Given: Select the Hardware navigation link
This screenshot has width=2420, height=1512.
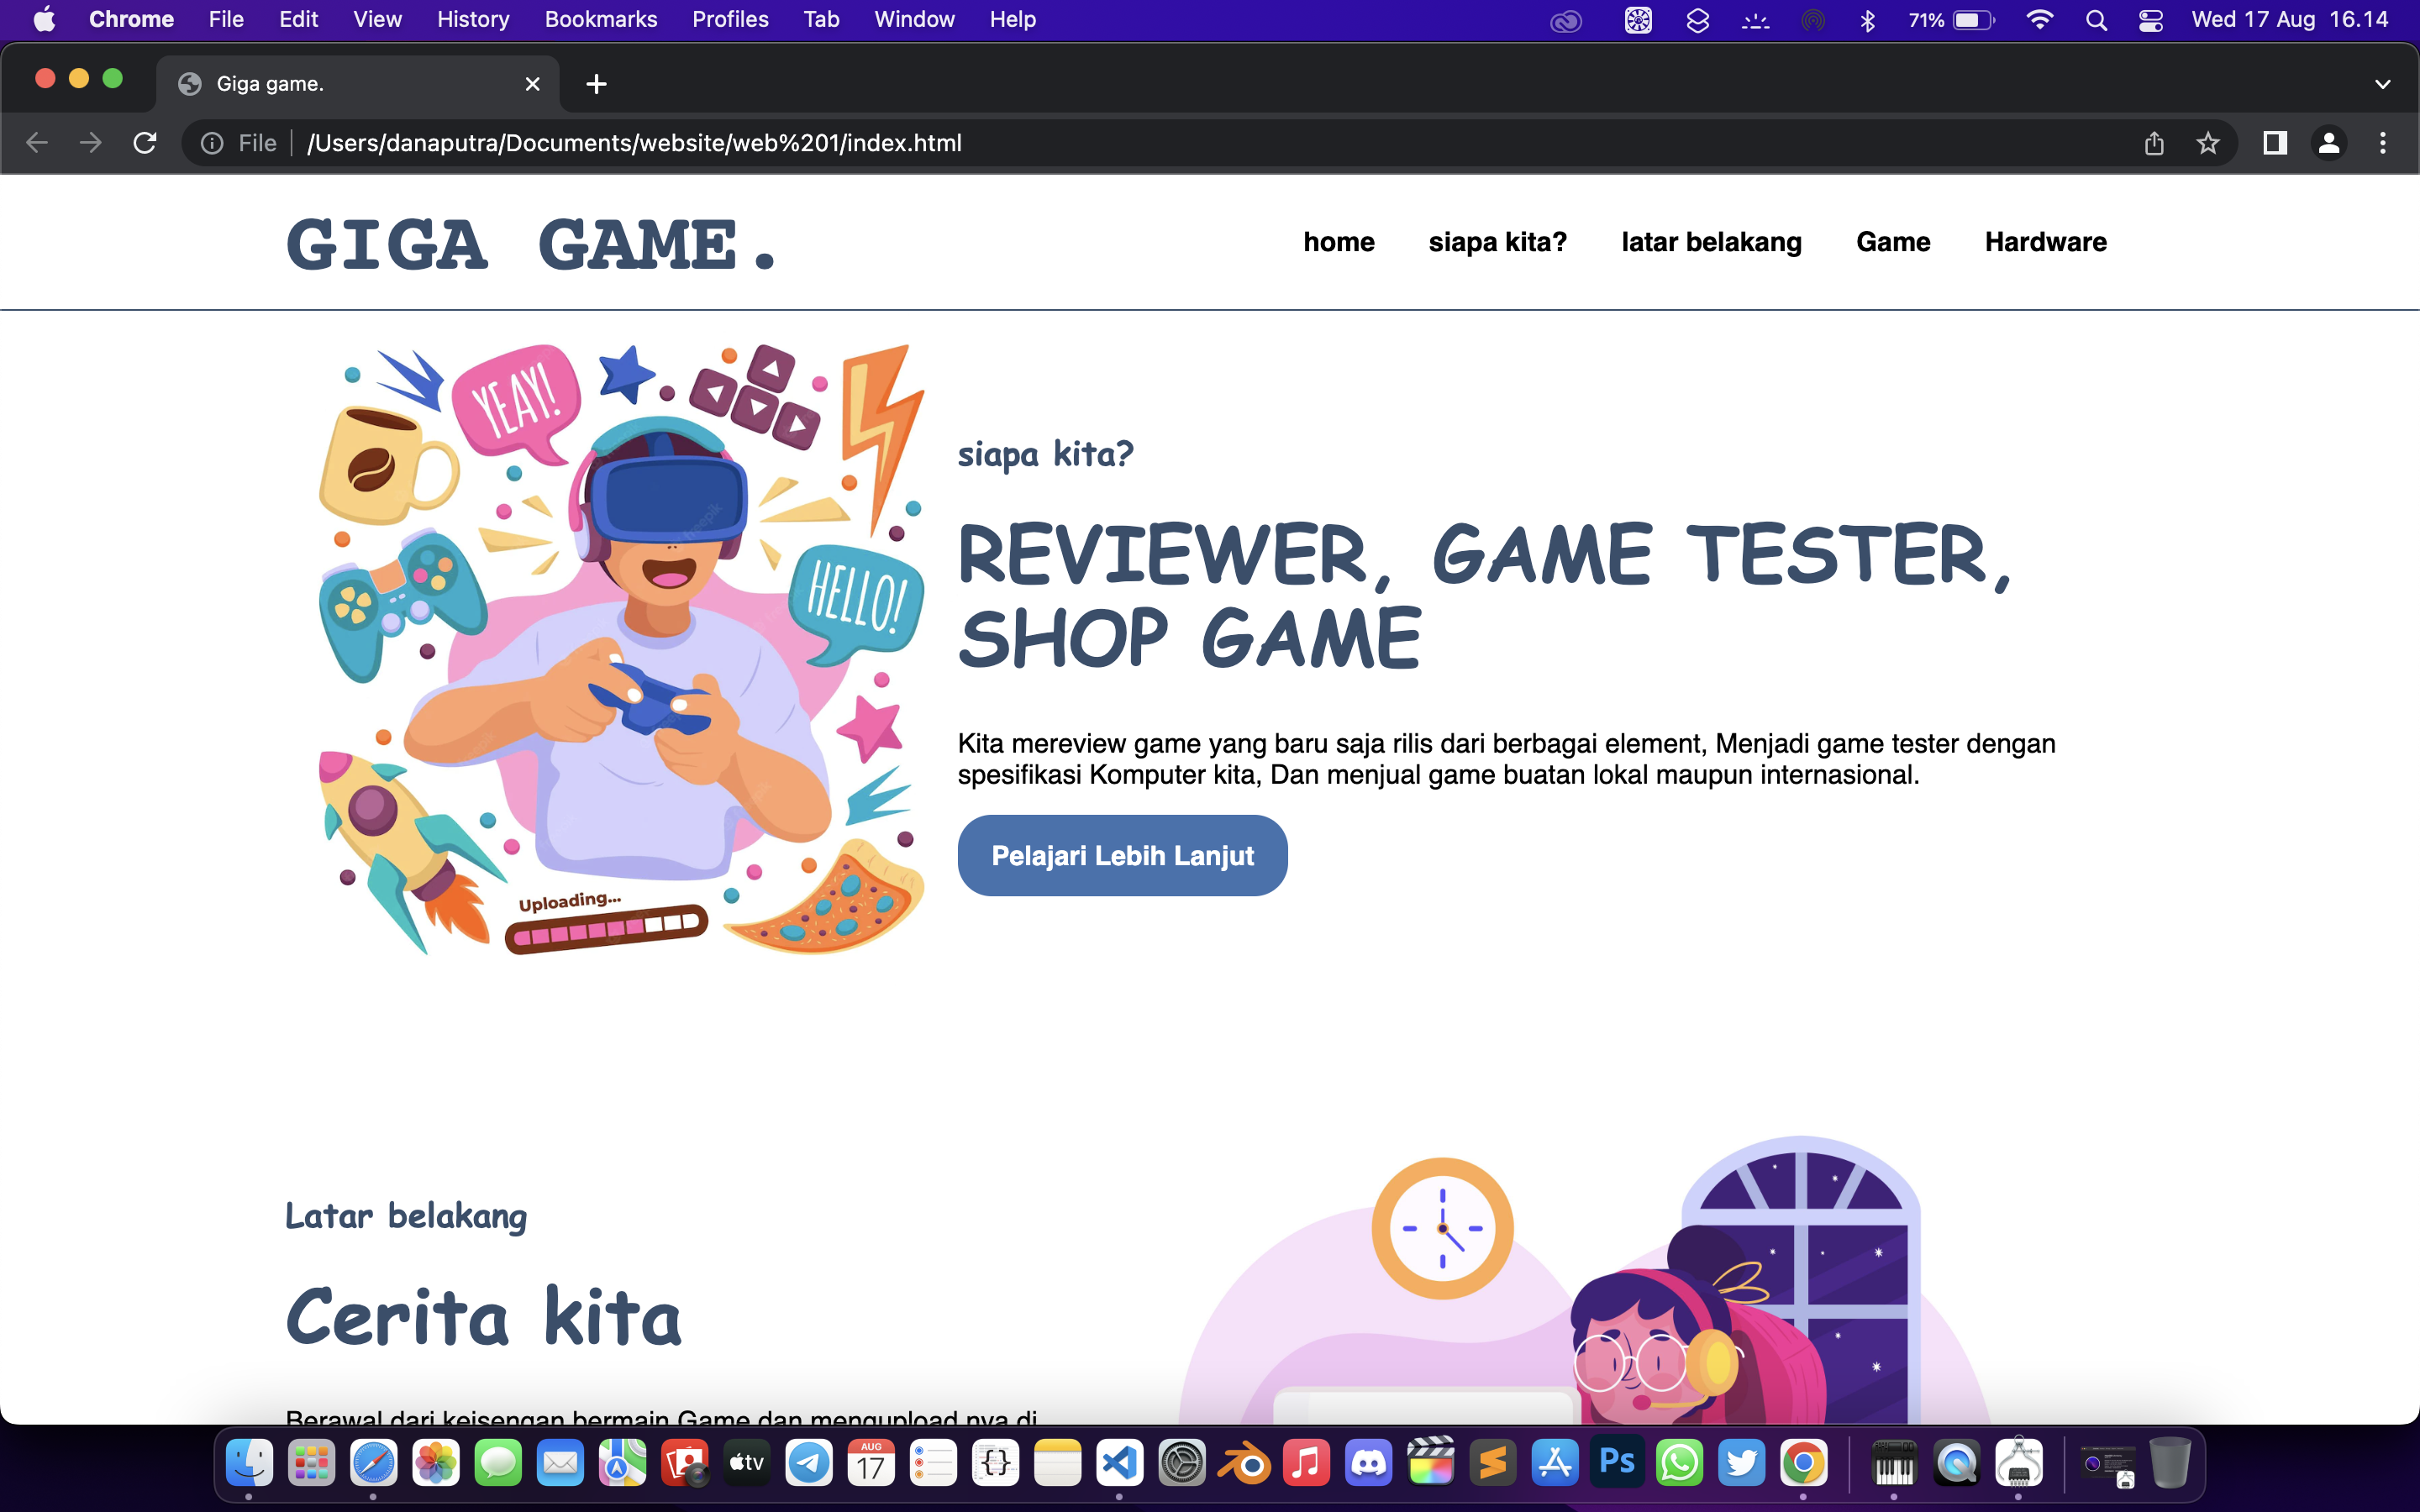Looking at the screenshot, I should [2045, 241].
